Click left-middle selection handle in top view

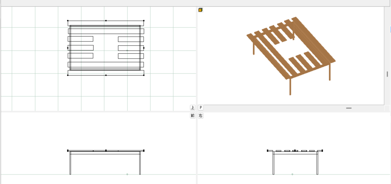click(x=68, y=48)
